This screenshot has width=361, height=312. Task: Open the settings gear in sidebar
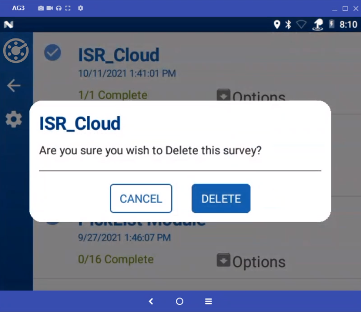14,119
